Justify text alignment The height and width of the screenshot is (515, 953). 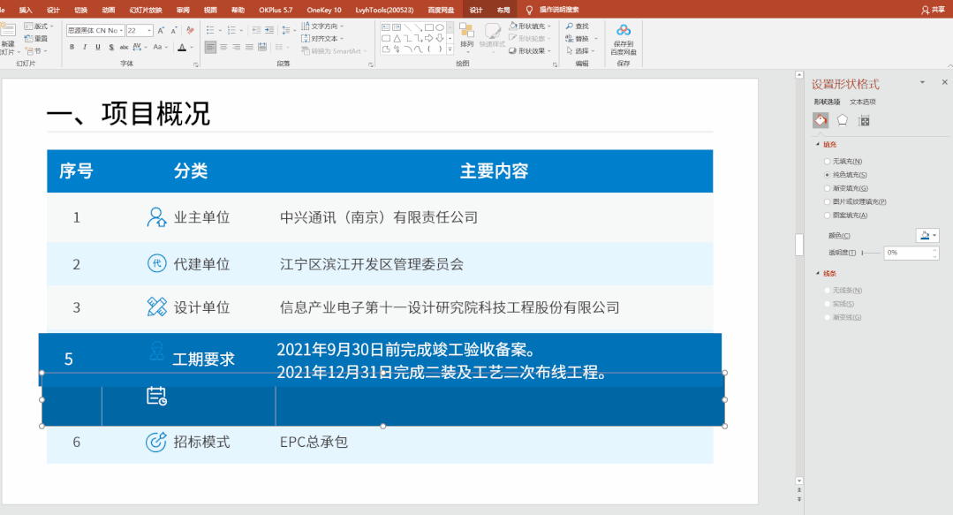tap(249, 48)
